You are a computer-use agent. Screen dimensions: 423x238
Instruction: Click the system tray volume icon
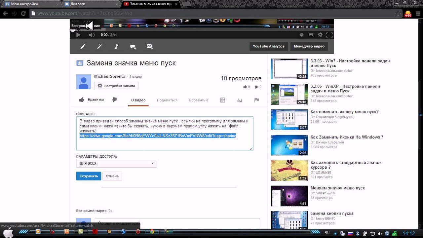coord(380,234)
